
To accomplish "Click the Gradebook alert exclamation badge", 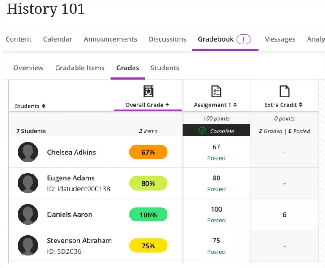I will click(x=243, y=39).
